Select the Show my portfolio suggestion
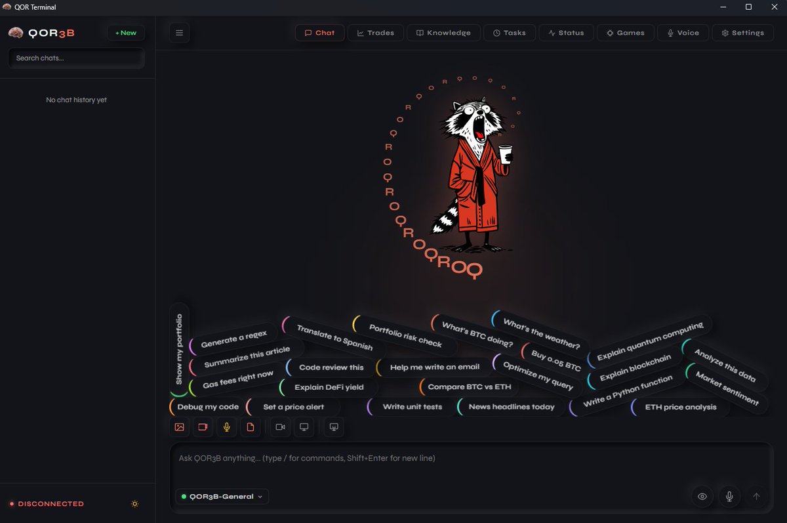 tap(179, 349)
